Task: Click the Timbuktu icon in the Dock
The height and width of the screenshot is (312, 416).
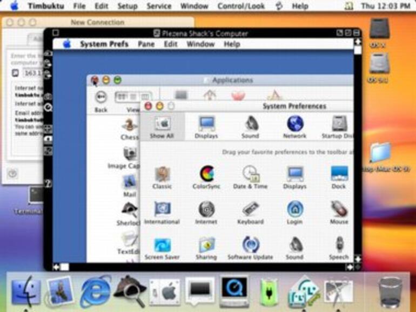Action: click(304, 291)
